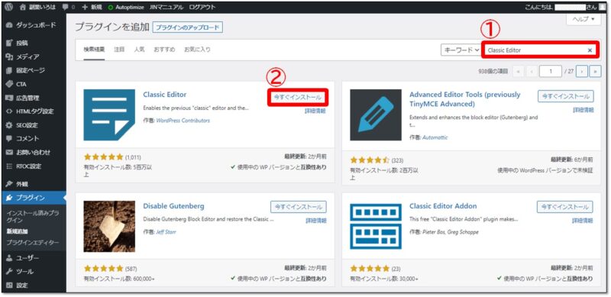Image resolution: width=611 pixels, height=297 pixels.
Task: Click the Classic Editor plugin icon
Action: click(109, 115)
